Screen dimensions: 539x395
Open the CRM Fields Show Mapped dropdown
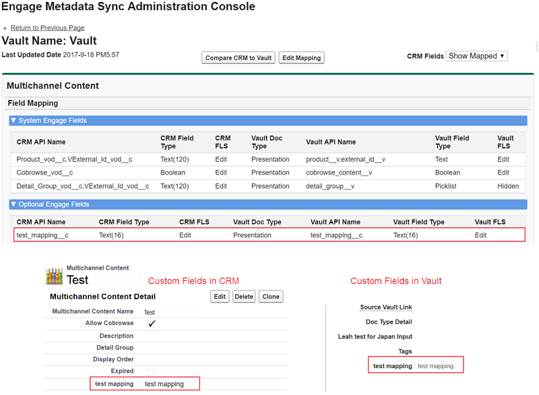click(x=476, y=56)
